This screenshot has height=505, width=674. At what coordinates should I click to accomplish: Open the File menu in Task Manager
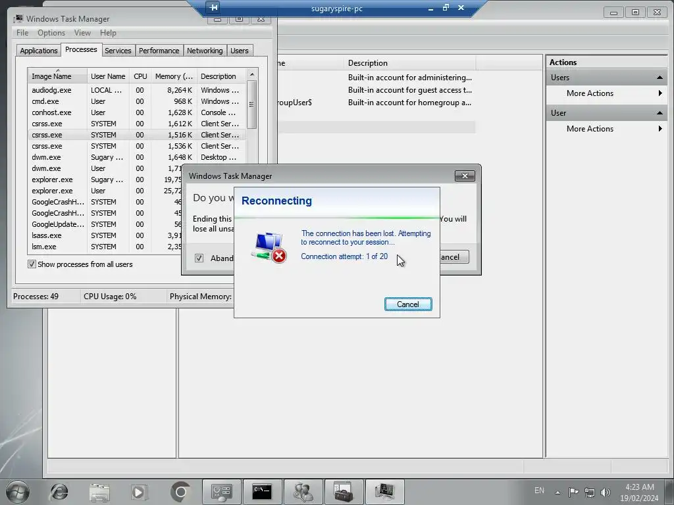click(22, 33)
